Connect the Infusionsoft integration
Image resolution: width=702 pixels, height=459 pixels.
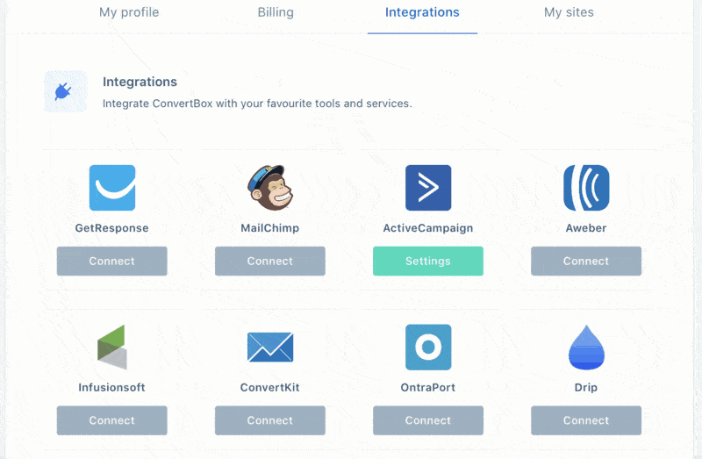112,420
